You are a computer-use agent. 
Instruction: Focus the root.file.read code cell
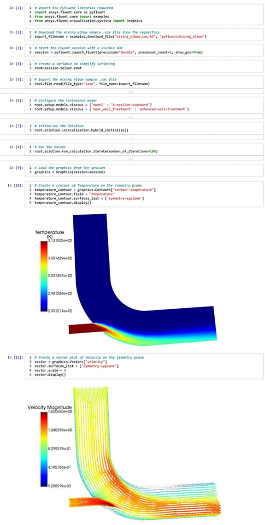(144, 82)
